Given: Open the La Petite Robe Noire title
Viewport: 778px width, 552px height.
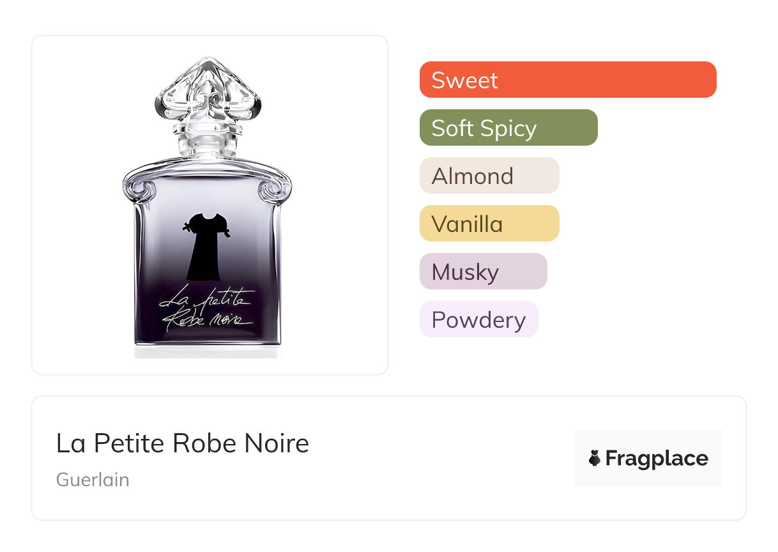Looking at the screenshot, I should tap(183, 443).
